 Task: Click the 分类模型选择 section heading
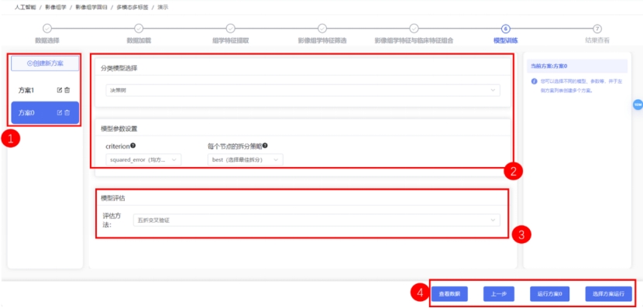pyautogui.click(x=119, y=68)
